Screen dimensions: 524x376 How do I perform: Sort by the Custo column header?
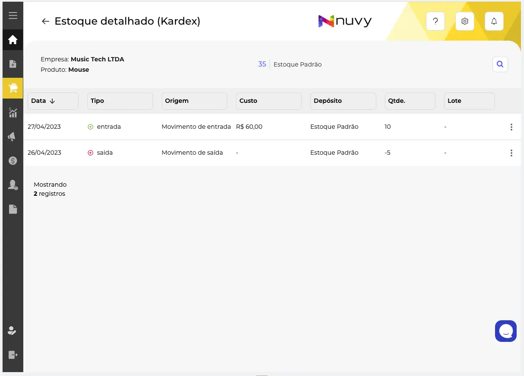click(x=269, y=101)
